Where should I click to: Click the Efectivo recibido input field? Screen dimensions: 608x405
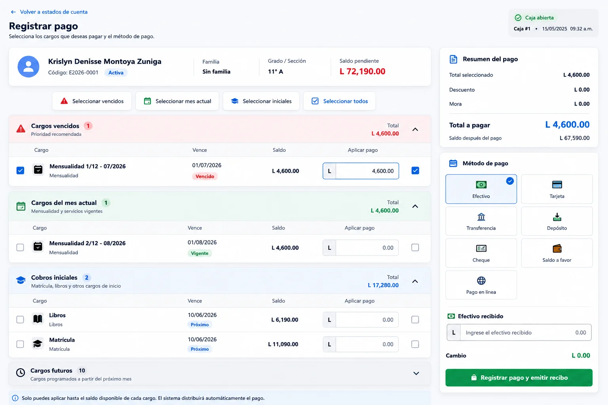[x=519, y=333]
